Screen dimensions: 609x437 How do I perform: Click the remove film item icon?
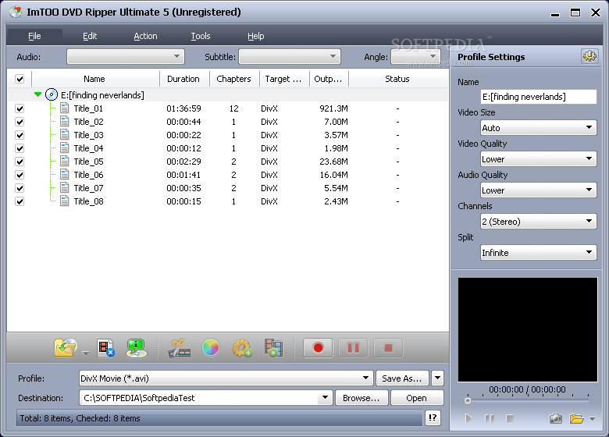(106, 348)
